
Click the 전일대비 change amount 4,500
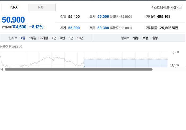[x=21, y=27]
